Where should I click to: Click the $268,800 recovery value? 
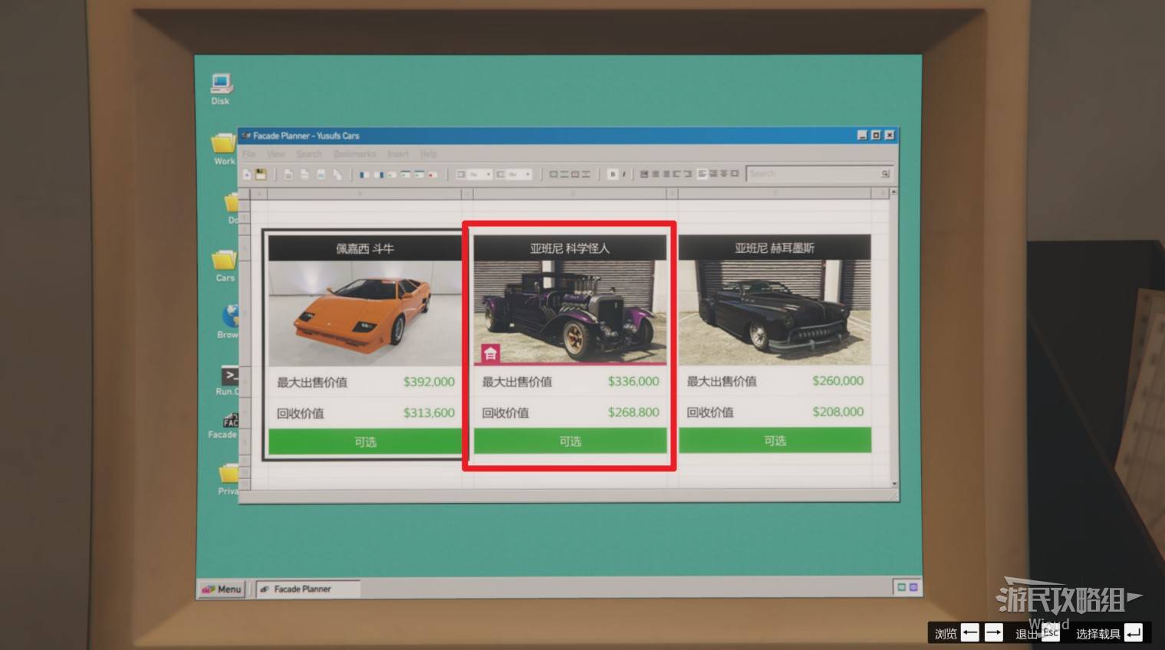(634, 412)
